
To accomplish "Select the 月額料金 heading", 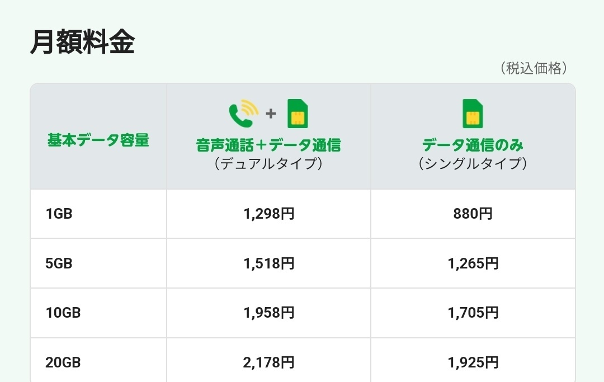I will tap(82, 42).
